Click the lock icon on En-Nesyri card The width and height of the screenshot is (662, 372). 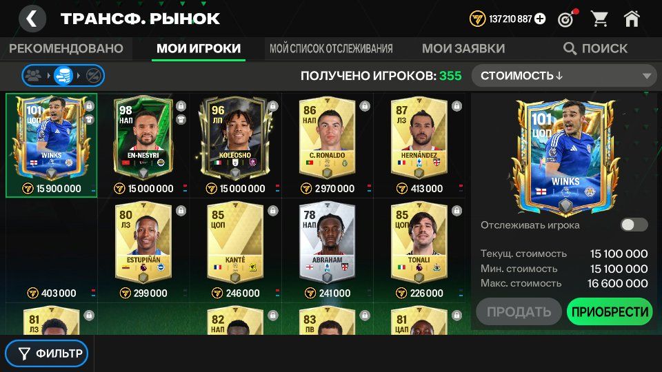click(181, 105)
